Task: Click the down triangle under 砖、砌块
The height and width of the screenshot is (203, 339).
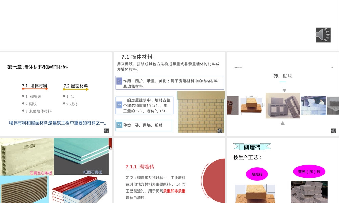Action: pos(284,90)
